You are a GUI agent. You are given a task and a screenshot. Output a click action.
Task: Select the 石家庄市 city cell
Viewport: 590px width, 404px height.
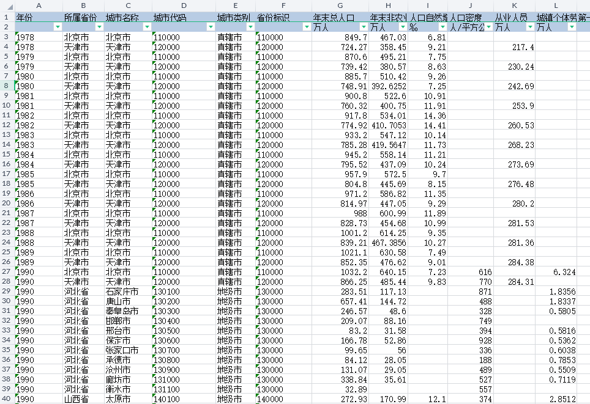pyautogui.click(x=128, y=292)
